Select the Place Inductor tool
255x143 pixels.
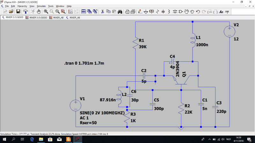(169, 11)
